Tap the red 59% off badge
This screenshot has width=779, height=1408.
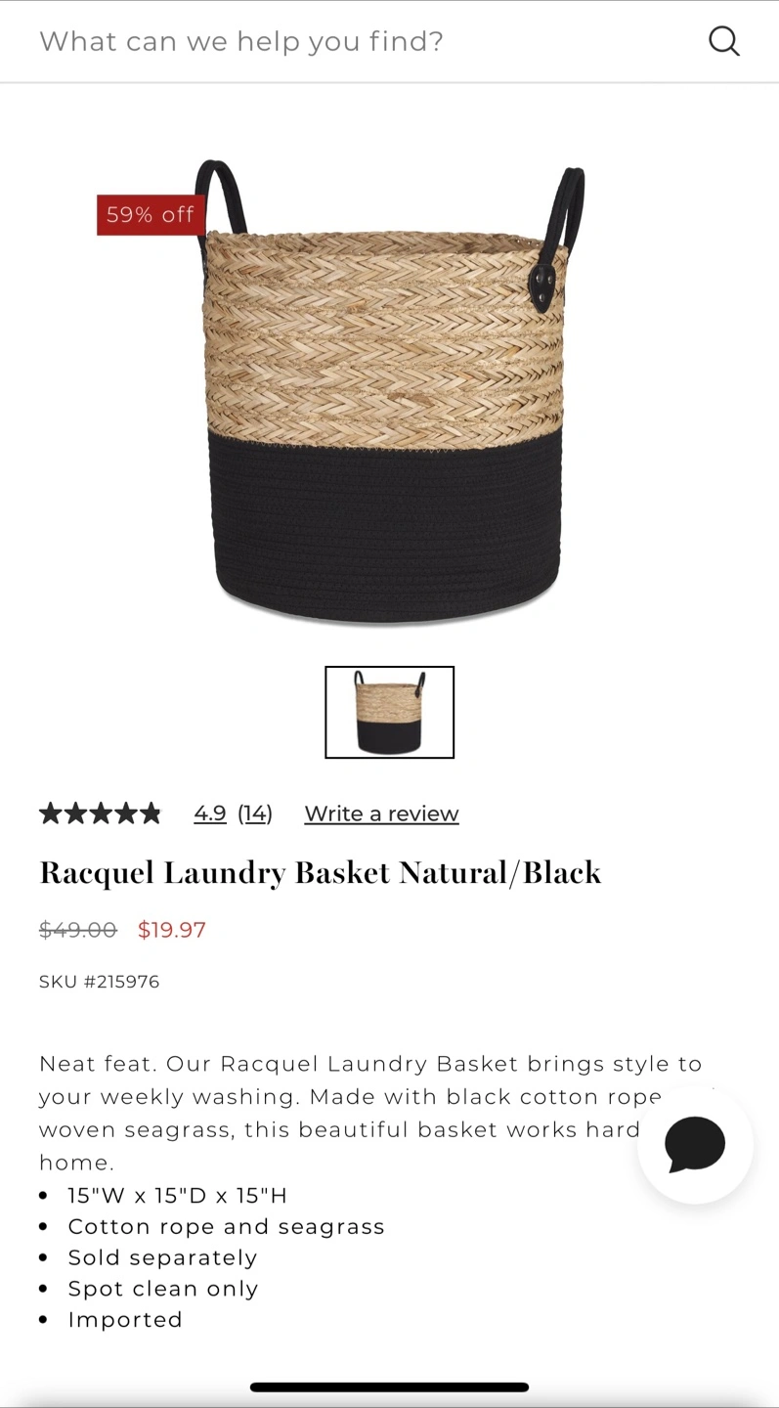(151, 215)
